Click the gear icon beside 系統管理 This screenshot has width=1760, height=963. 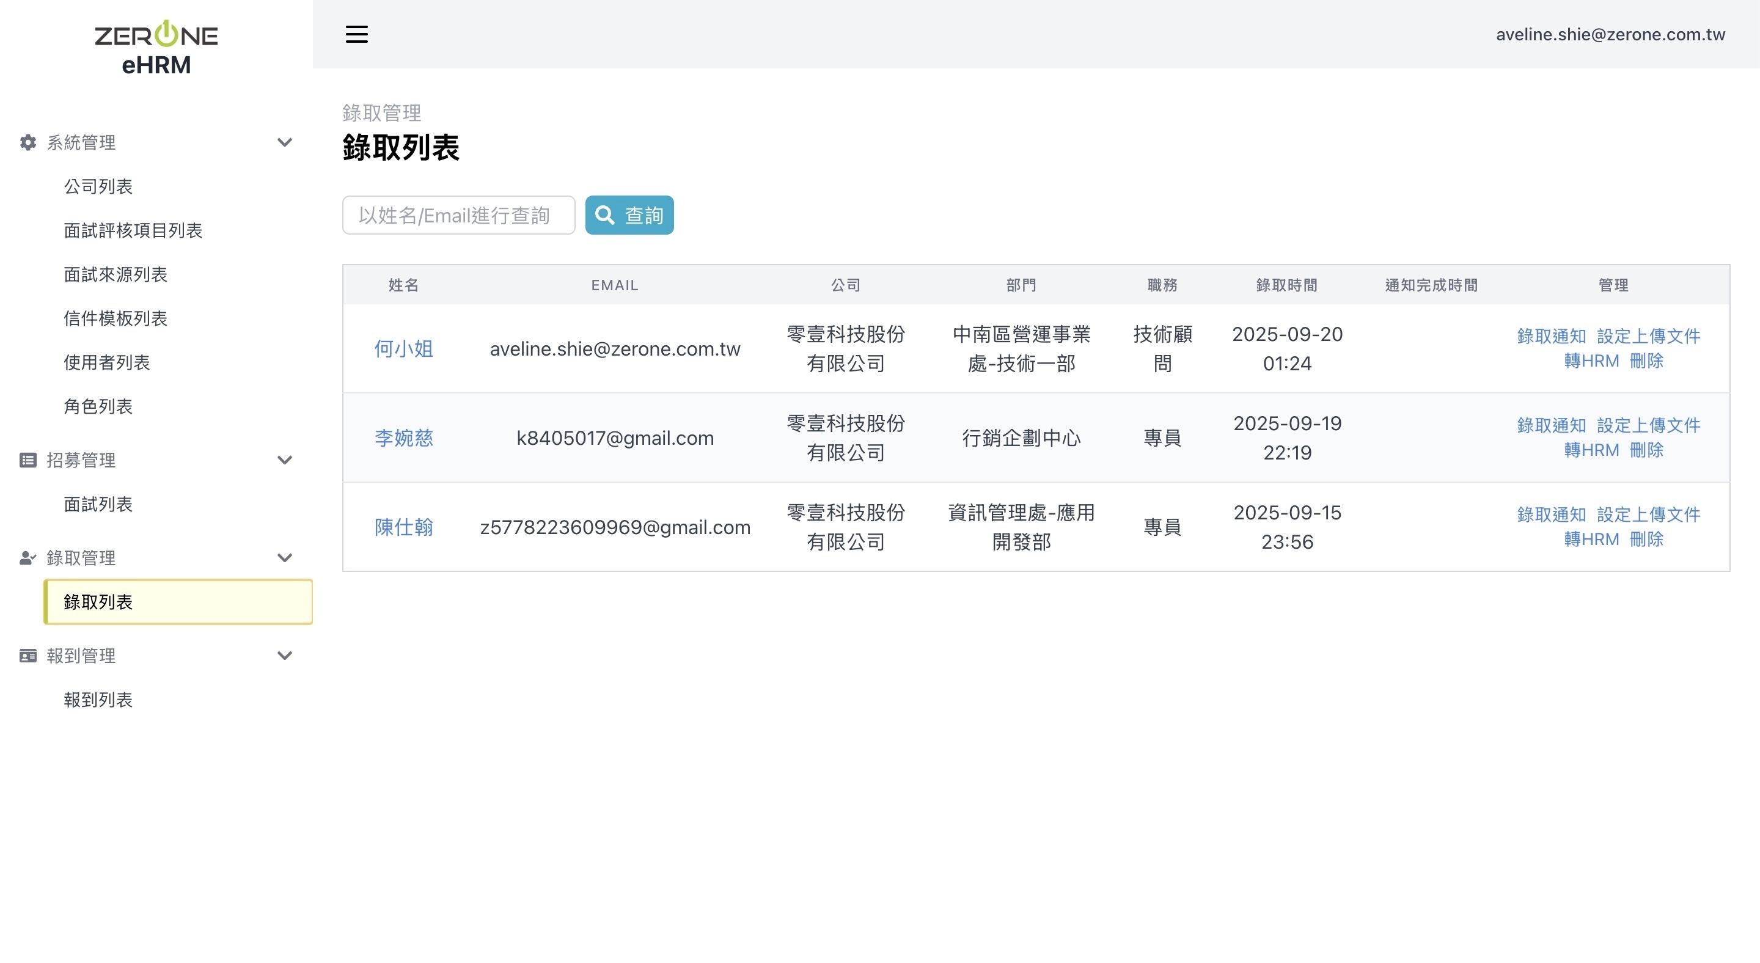click(28, 142)
